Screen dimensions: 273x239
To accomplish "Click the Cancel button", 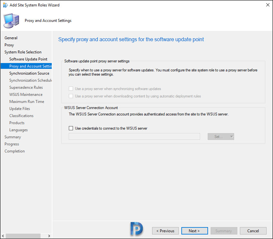I will [253, 231].
